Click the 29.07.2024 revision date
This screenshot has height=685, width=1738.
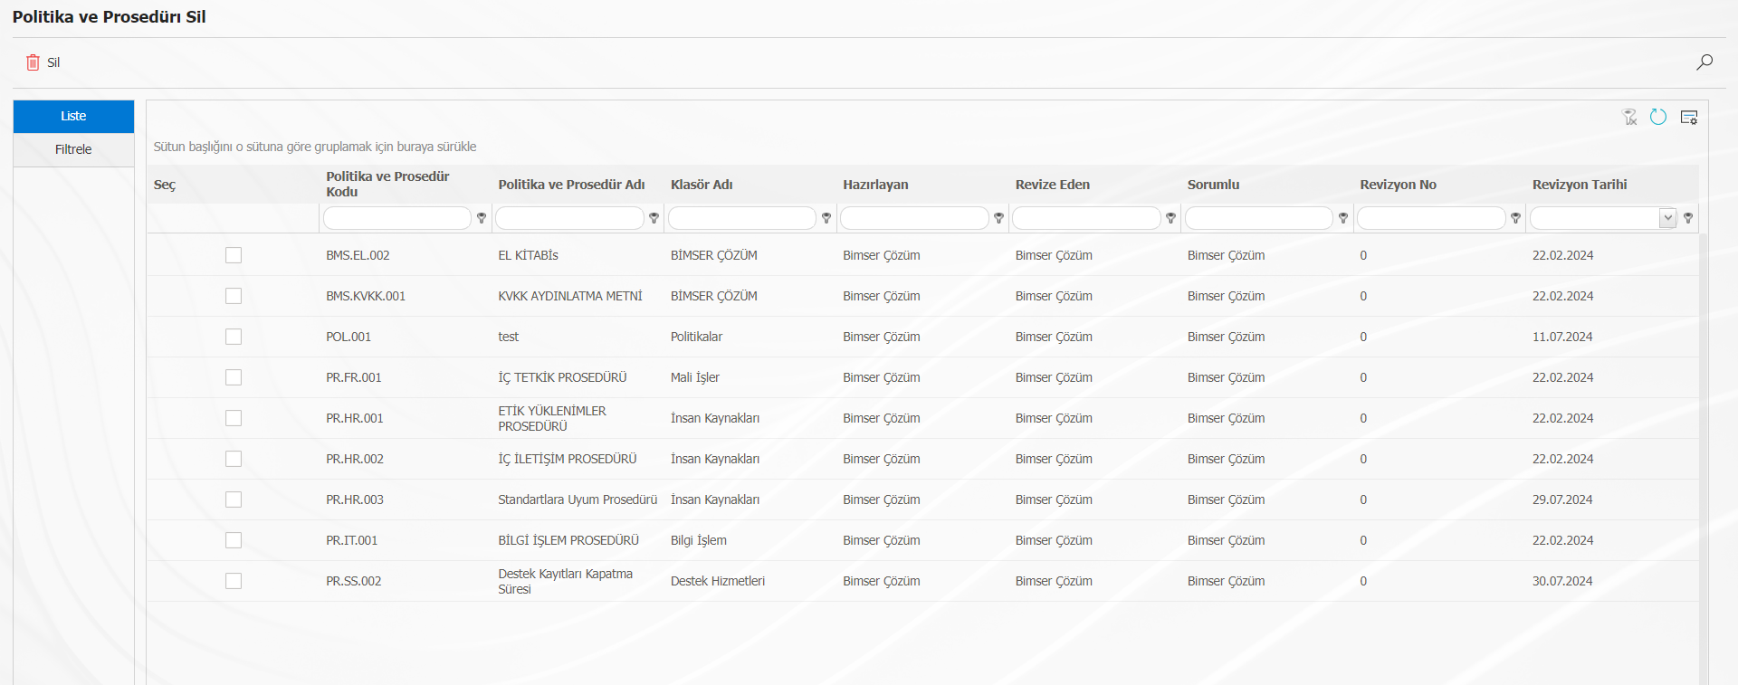point(1562,499)
